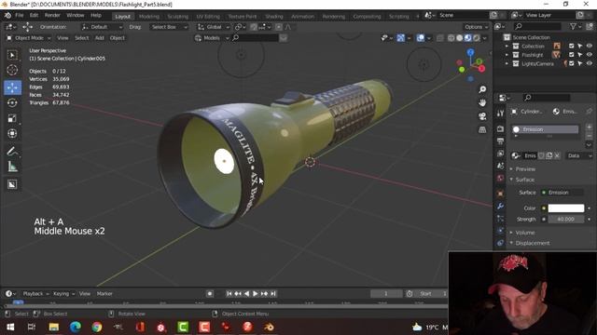This screenshot has height=335, width=597.
Task: Toggle exclude checkbox for Flashlight collection
Action: point(571,55)
